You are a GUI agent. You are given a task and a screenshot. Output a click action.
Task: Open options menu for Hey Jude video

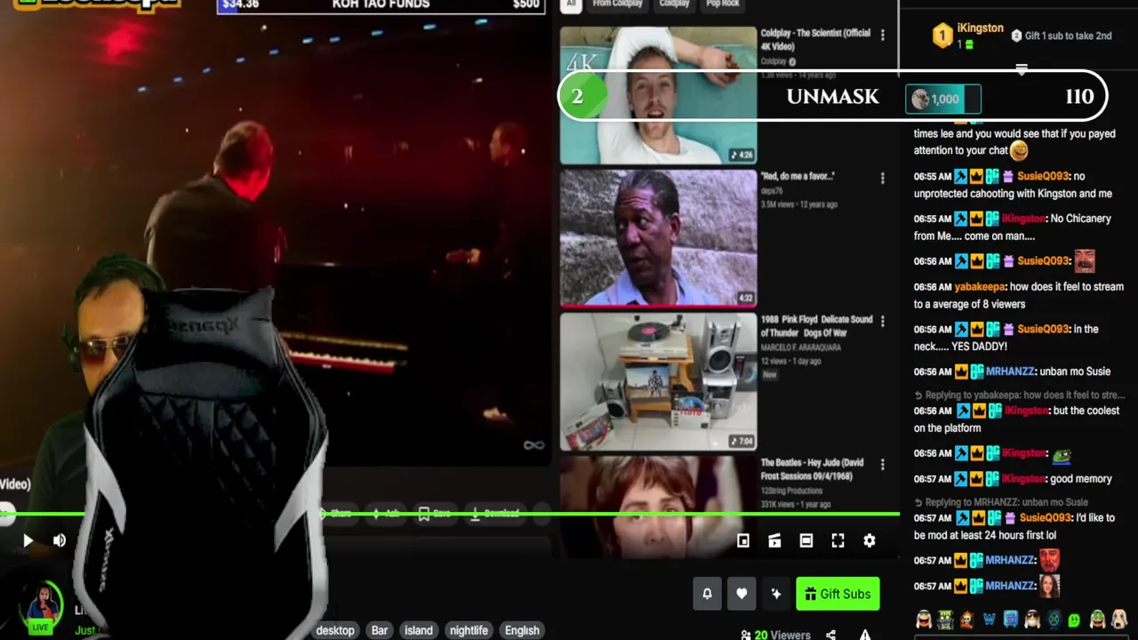click(x=882, y=464)
